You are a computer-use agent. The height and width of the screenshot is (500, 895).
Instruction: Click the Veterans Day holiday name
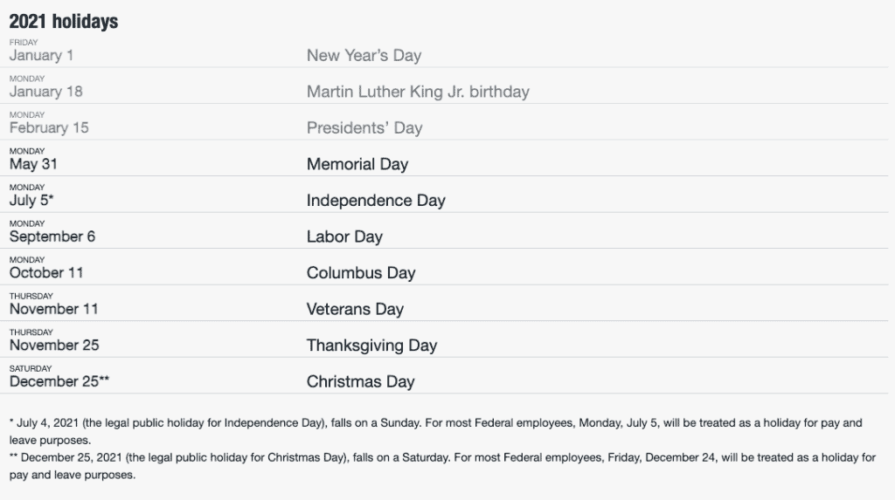[x=355, y=309]
